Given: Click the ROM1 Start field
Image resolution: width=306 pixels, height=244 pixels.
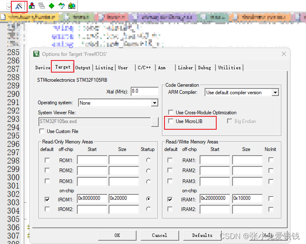Looking at the screenshot, I should tap(92, 160).
